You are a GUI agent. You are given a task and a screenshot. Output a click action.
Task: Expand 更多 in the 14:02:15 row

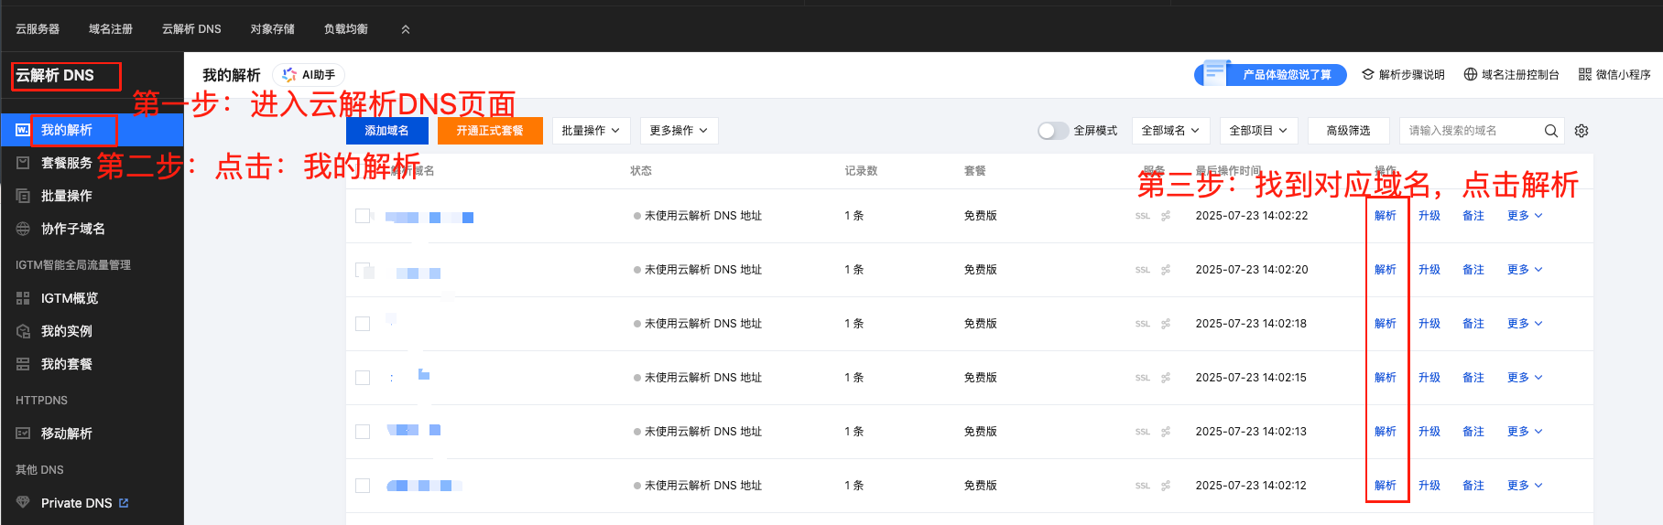point(1525,378)
